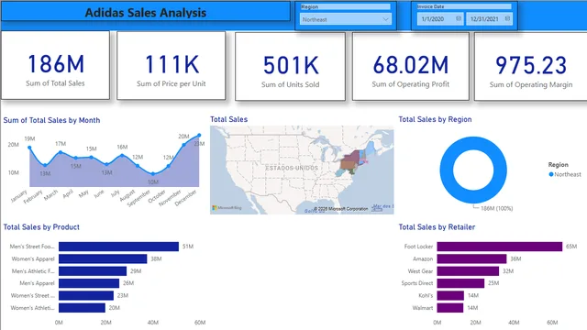Viewport: 587px width, 330px height.
Task: Click the December data point on line chart
Action: point(199,135)
